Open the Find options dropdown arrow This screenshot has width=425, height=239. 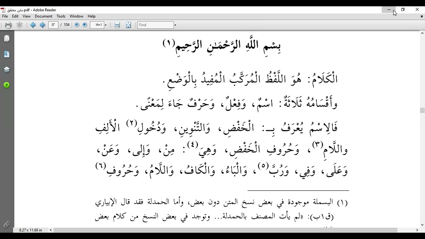(175, 25)
